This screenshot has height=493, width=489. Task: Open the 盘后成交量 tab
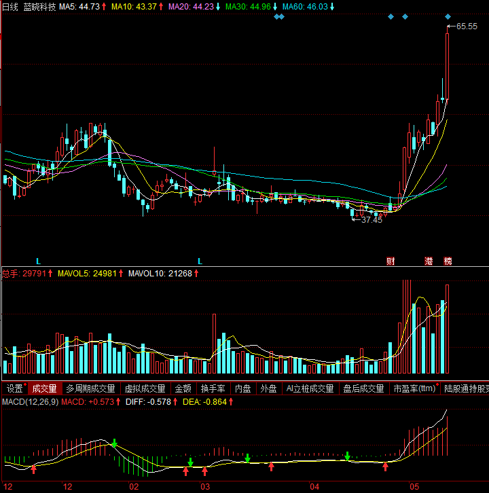[x=363, y=389]
